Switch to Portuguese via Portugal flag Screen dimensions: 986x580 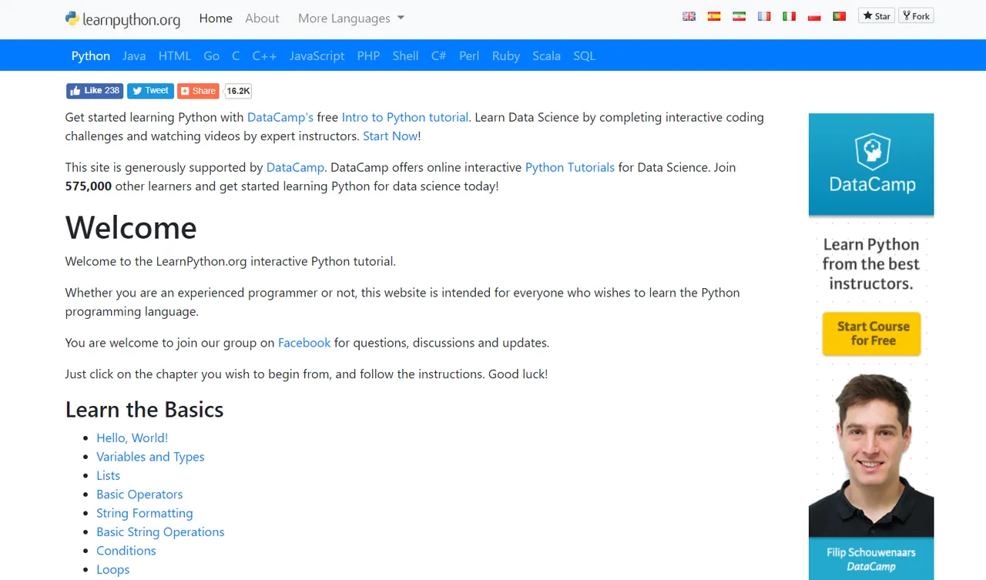pyautogui.click(x=840, y=16)
